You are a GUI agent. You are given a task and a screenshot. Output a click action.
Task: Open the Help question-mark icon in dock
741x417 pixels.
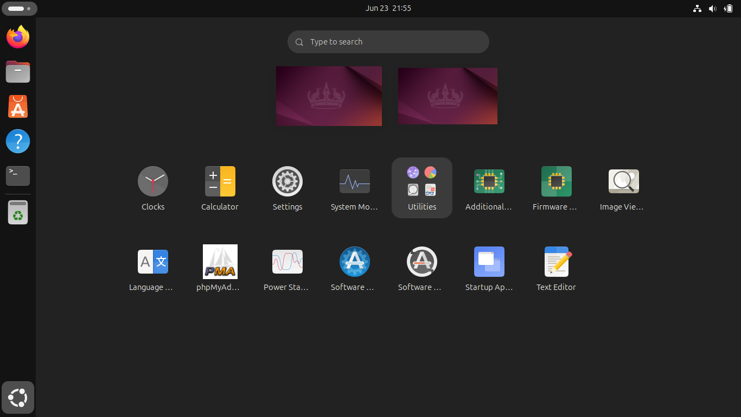click(x=18, y=141)
